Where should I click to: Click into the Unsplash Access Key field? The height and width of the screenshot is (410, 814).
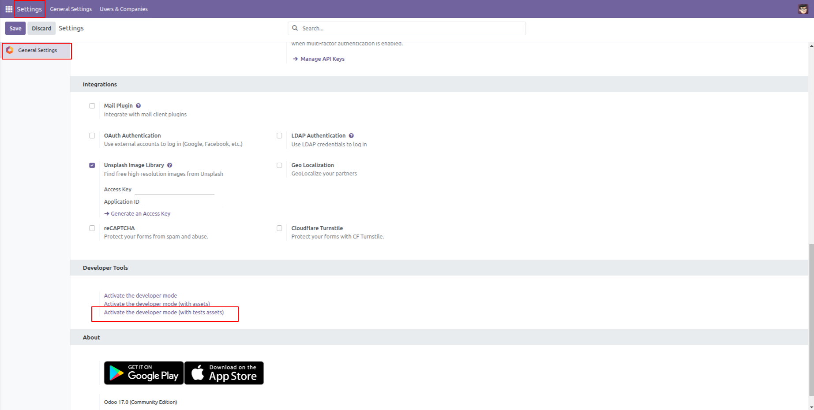pos(174,190)
